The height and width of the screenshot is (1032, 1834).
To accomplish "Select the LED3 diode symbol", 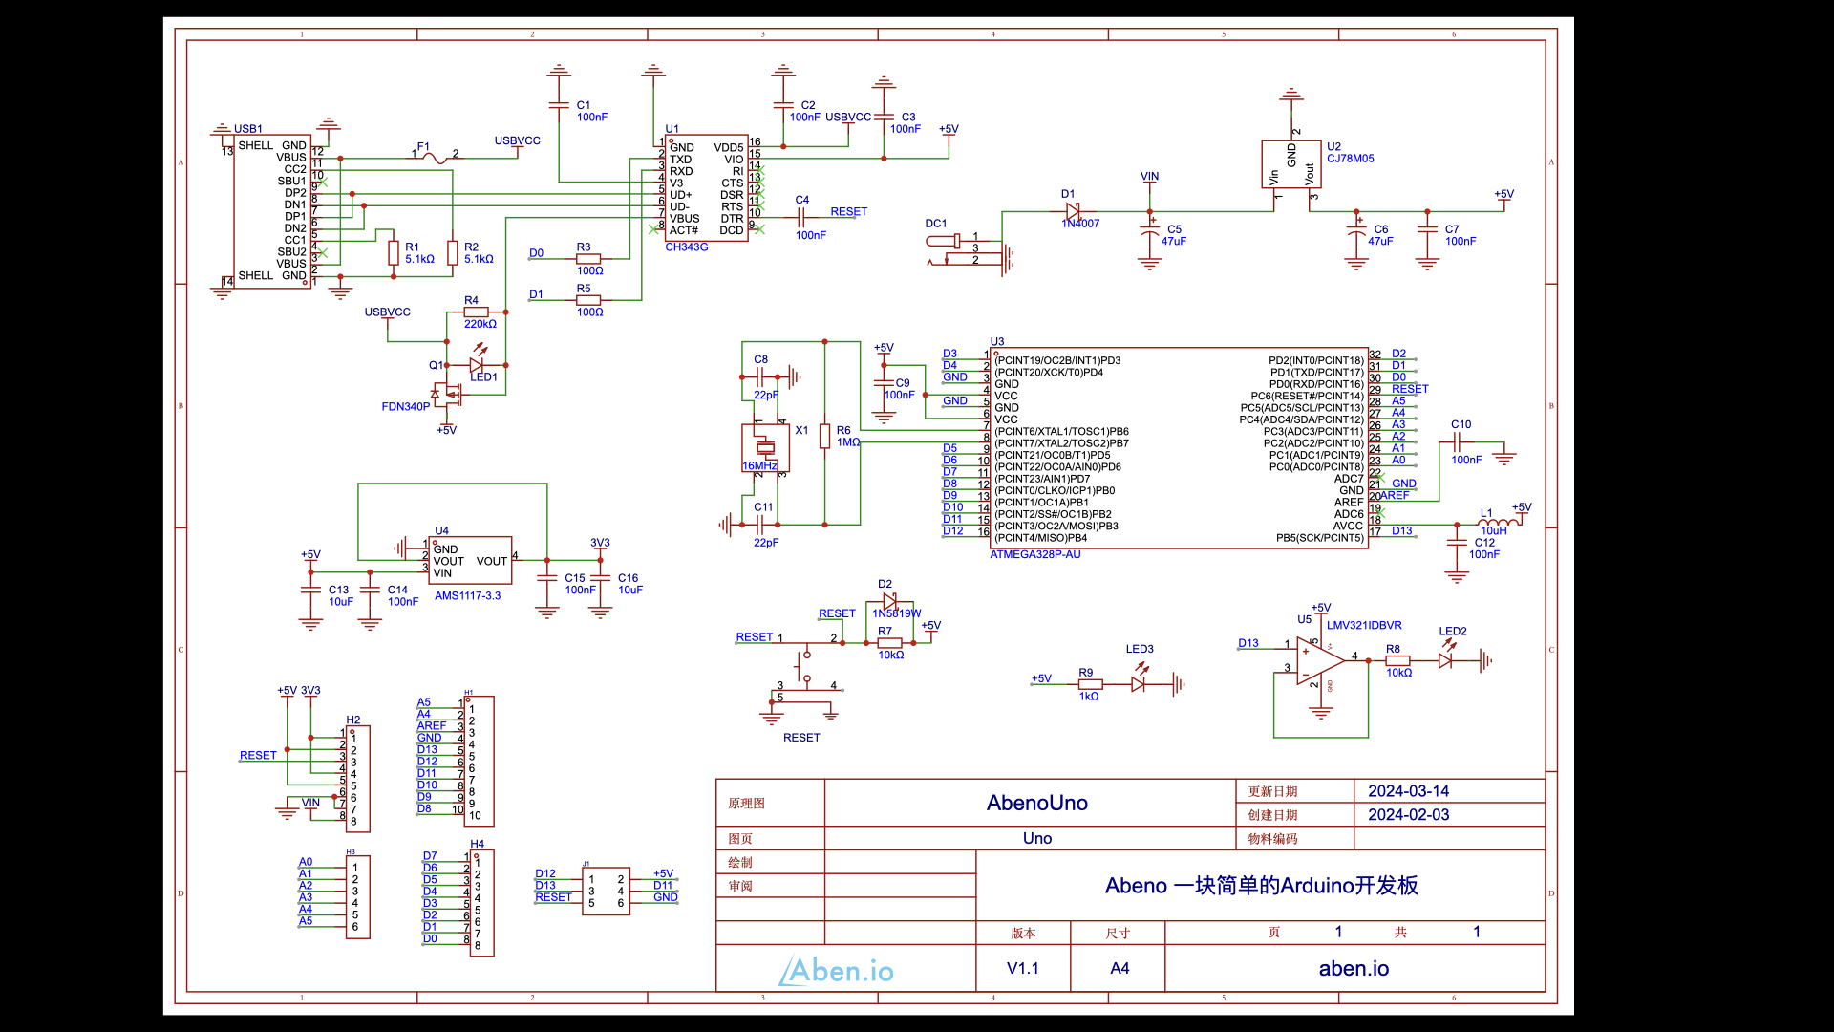I will (1139, 684).
